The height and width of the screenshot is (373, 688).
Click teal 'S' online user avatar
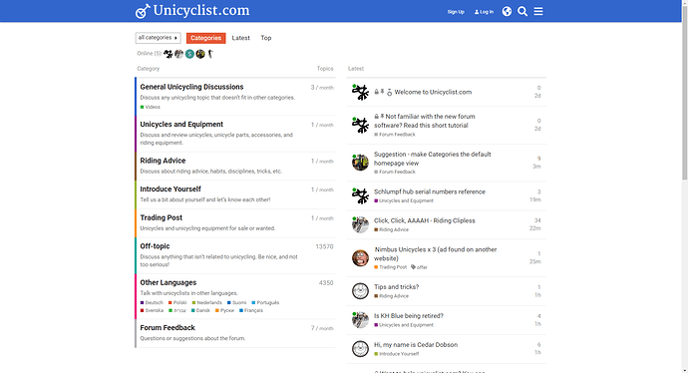pos(189,54)
